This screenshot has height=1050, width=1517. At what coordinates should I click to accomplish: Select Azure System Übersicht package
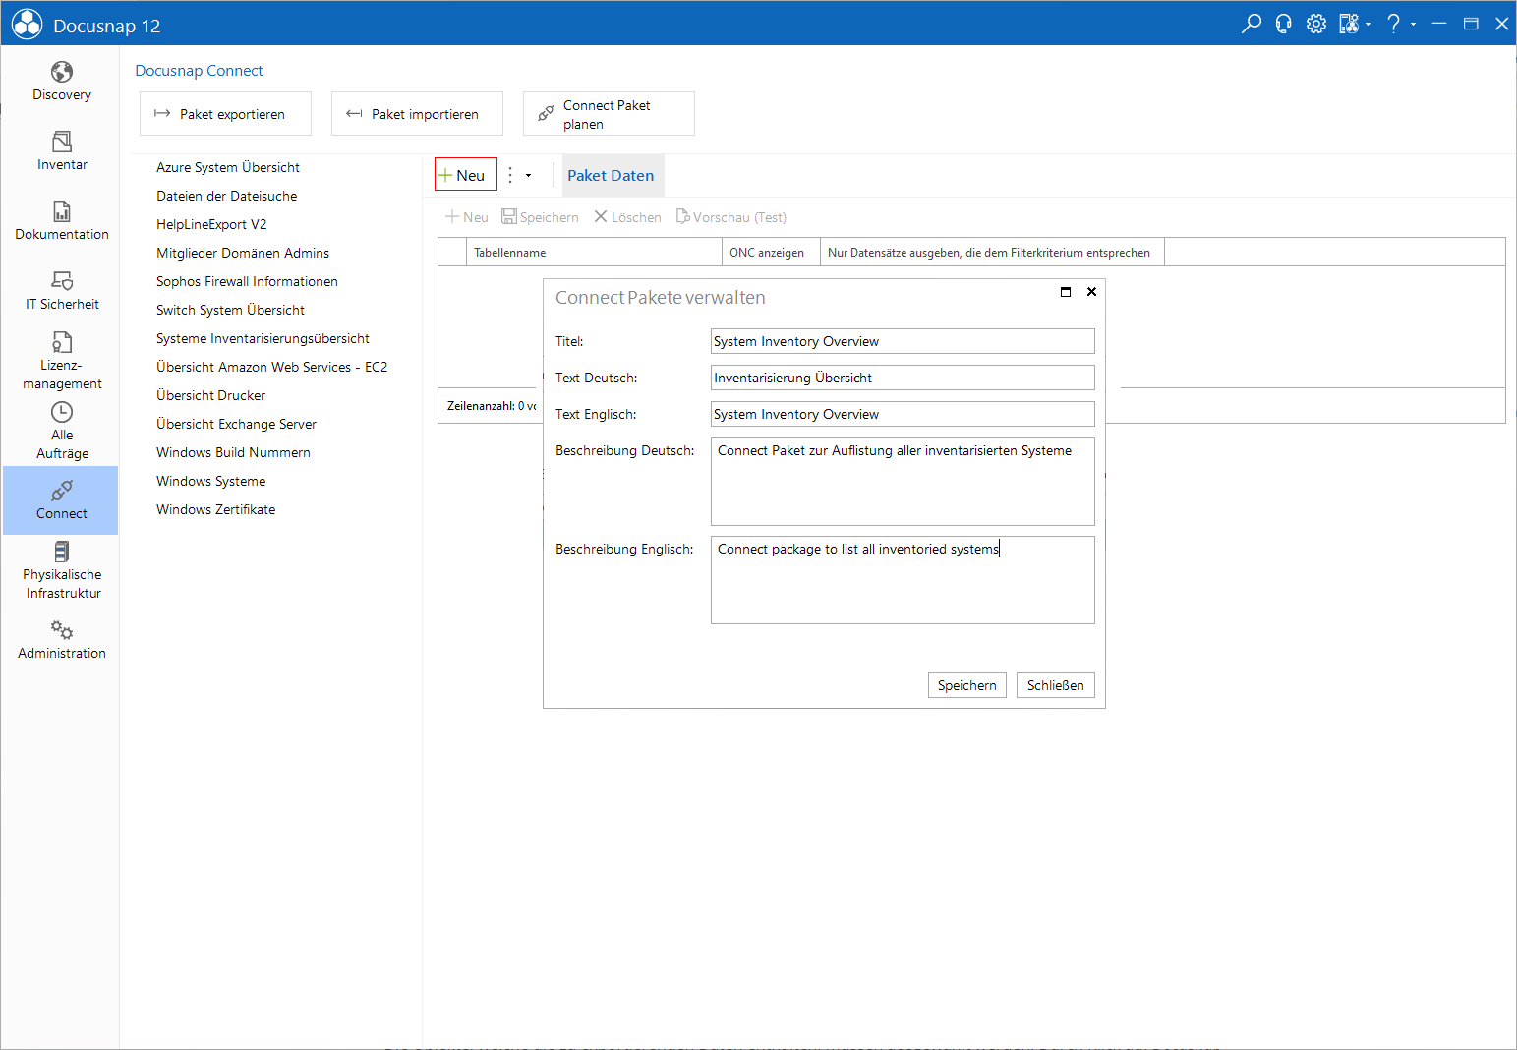pyautogui.click(x=228, y=167)
